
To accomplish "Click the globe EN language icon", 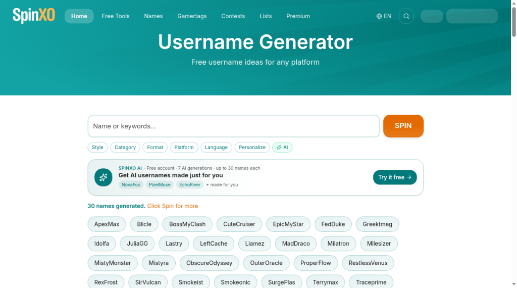I will click(384, 16).
